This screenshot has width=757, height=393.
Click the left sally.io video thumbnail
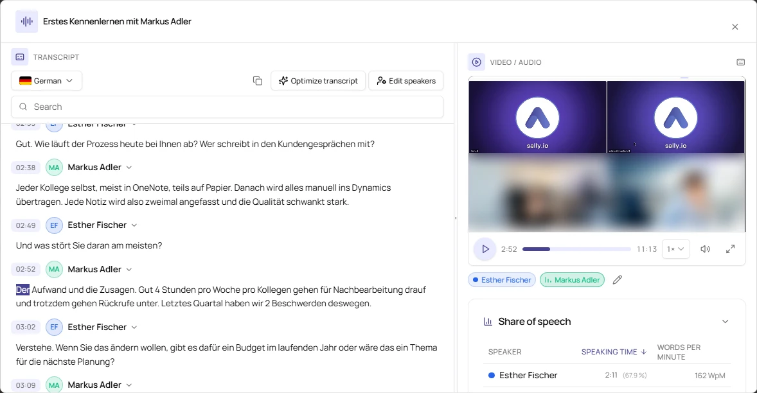[x=537, y=117]
